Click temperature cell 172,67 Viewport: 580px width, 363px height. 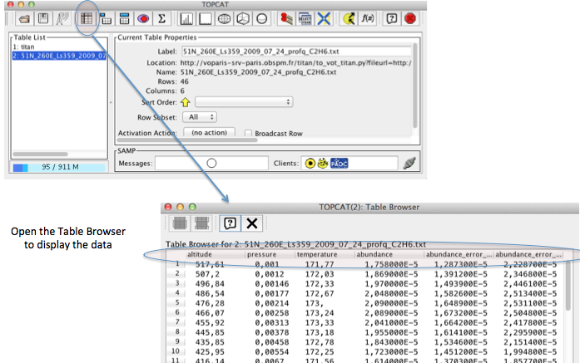pyautogui.click(x=320, y=293)
